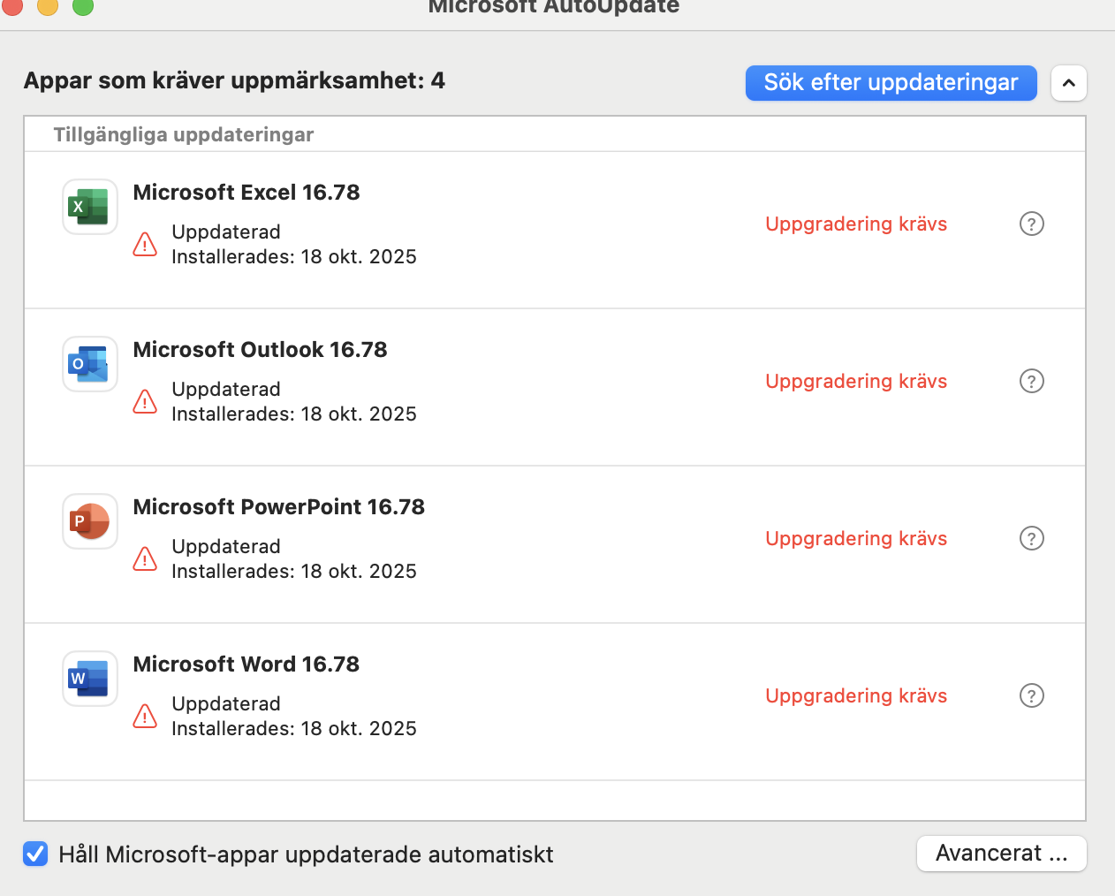Viewport: 1115px width, 896px height.
Task: Click Uppgradering krävs for PowerPoint
Action: pyautogui.click(x=856, y=539)
